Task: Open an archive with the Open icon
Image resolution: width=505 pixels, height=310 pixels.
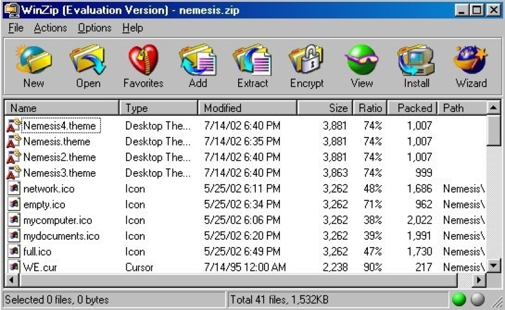Action: pyautogui.click(x=88, y=66)
